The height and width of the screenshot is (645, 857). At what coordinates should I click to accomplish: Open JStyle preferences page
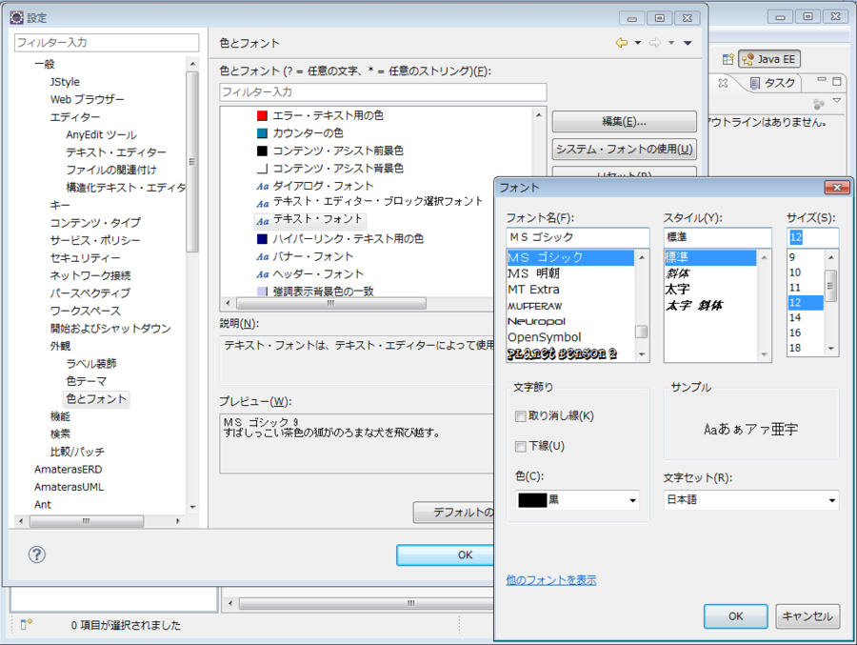pyautogui.click(x=65, y=82)
